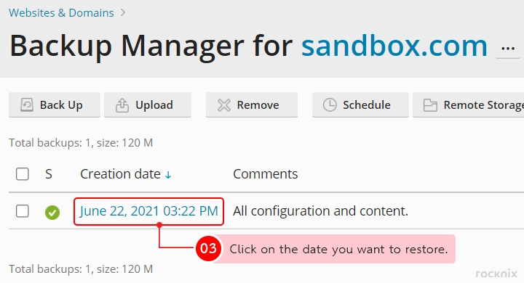Screen dimensions: 524x283
Task: Check the June 22, 2021 backup checkbox
Action: click(x=23, y=211)
